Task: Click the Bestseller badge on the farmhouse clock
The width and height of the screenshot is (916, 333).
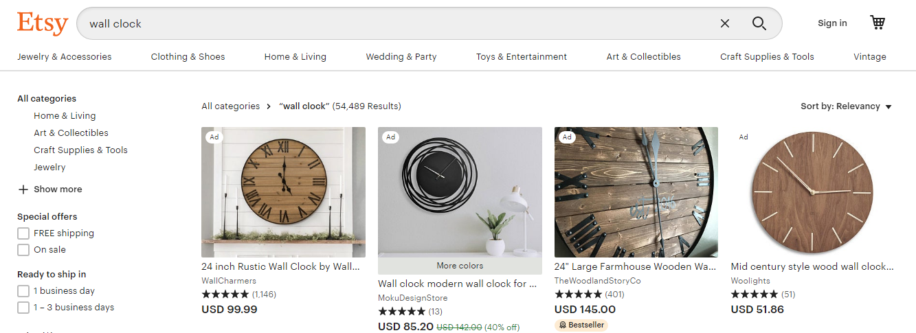Action: (581, 325)
